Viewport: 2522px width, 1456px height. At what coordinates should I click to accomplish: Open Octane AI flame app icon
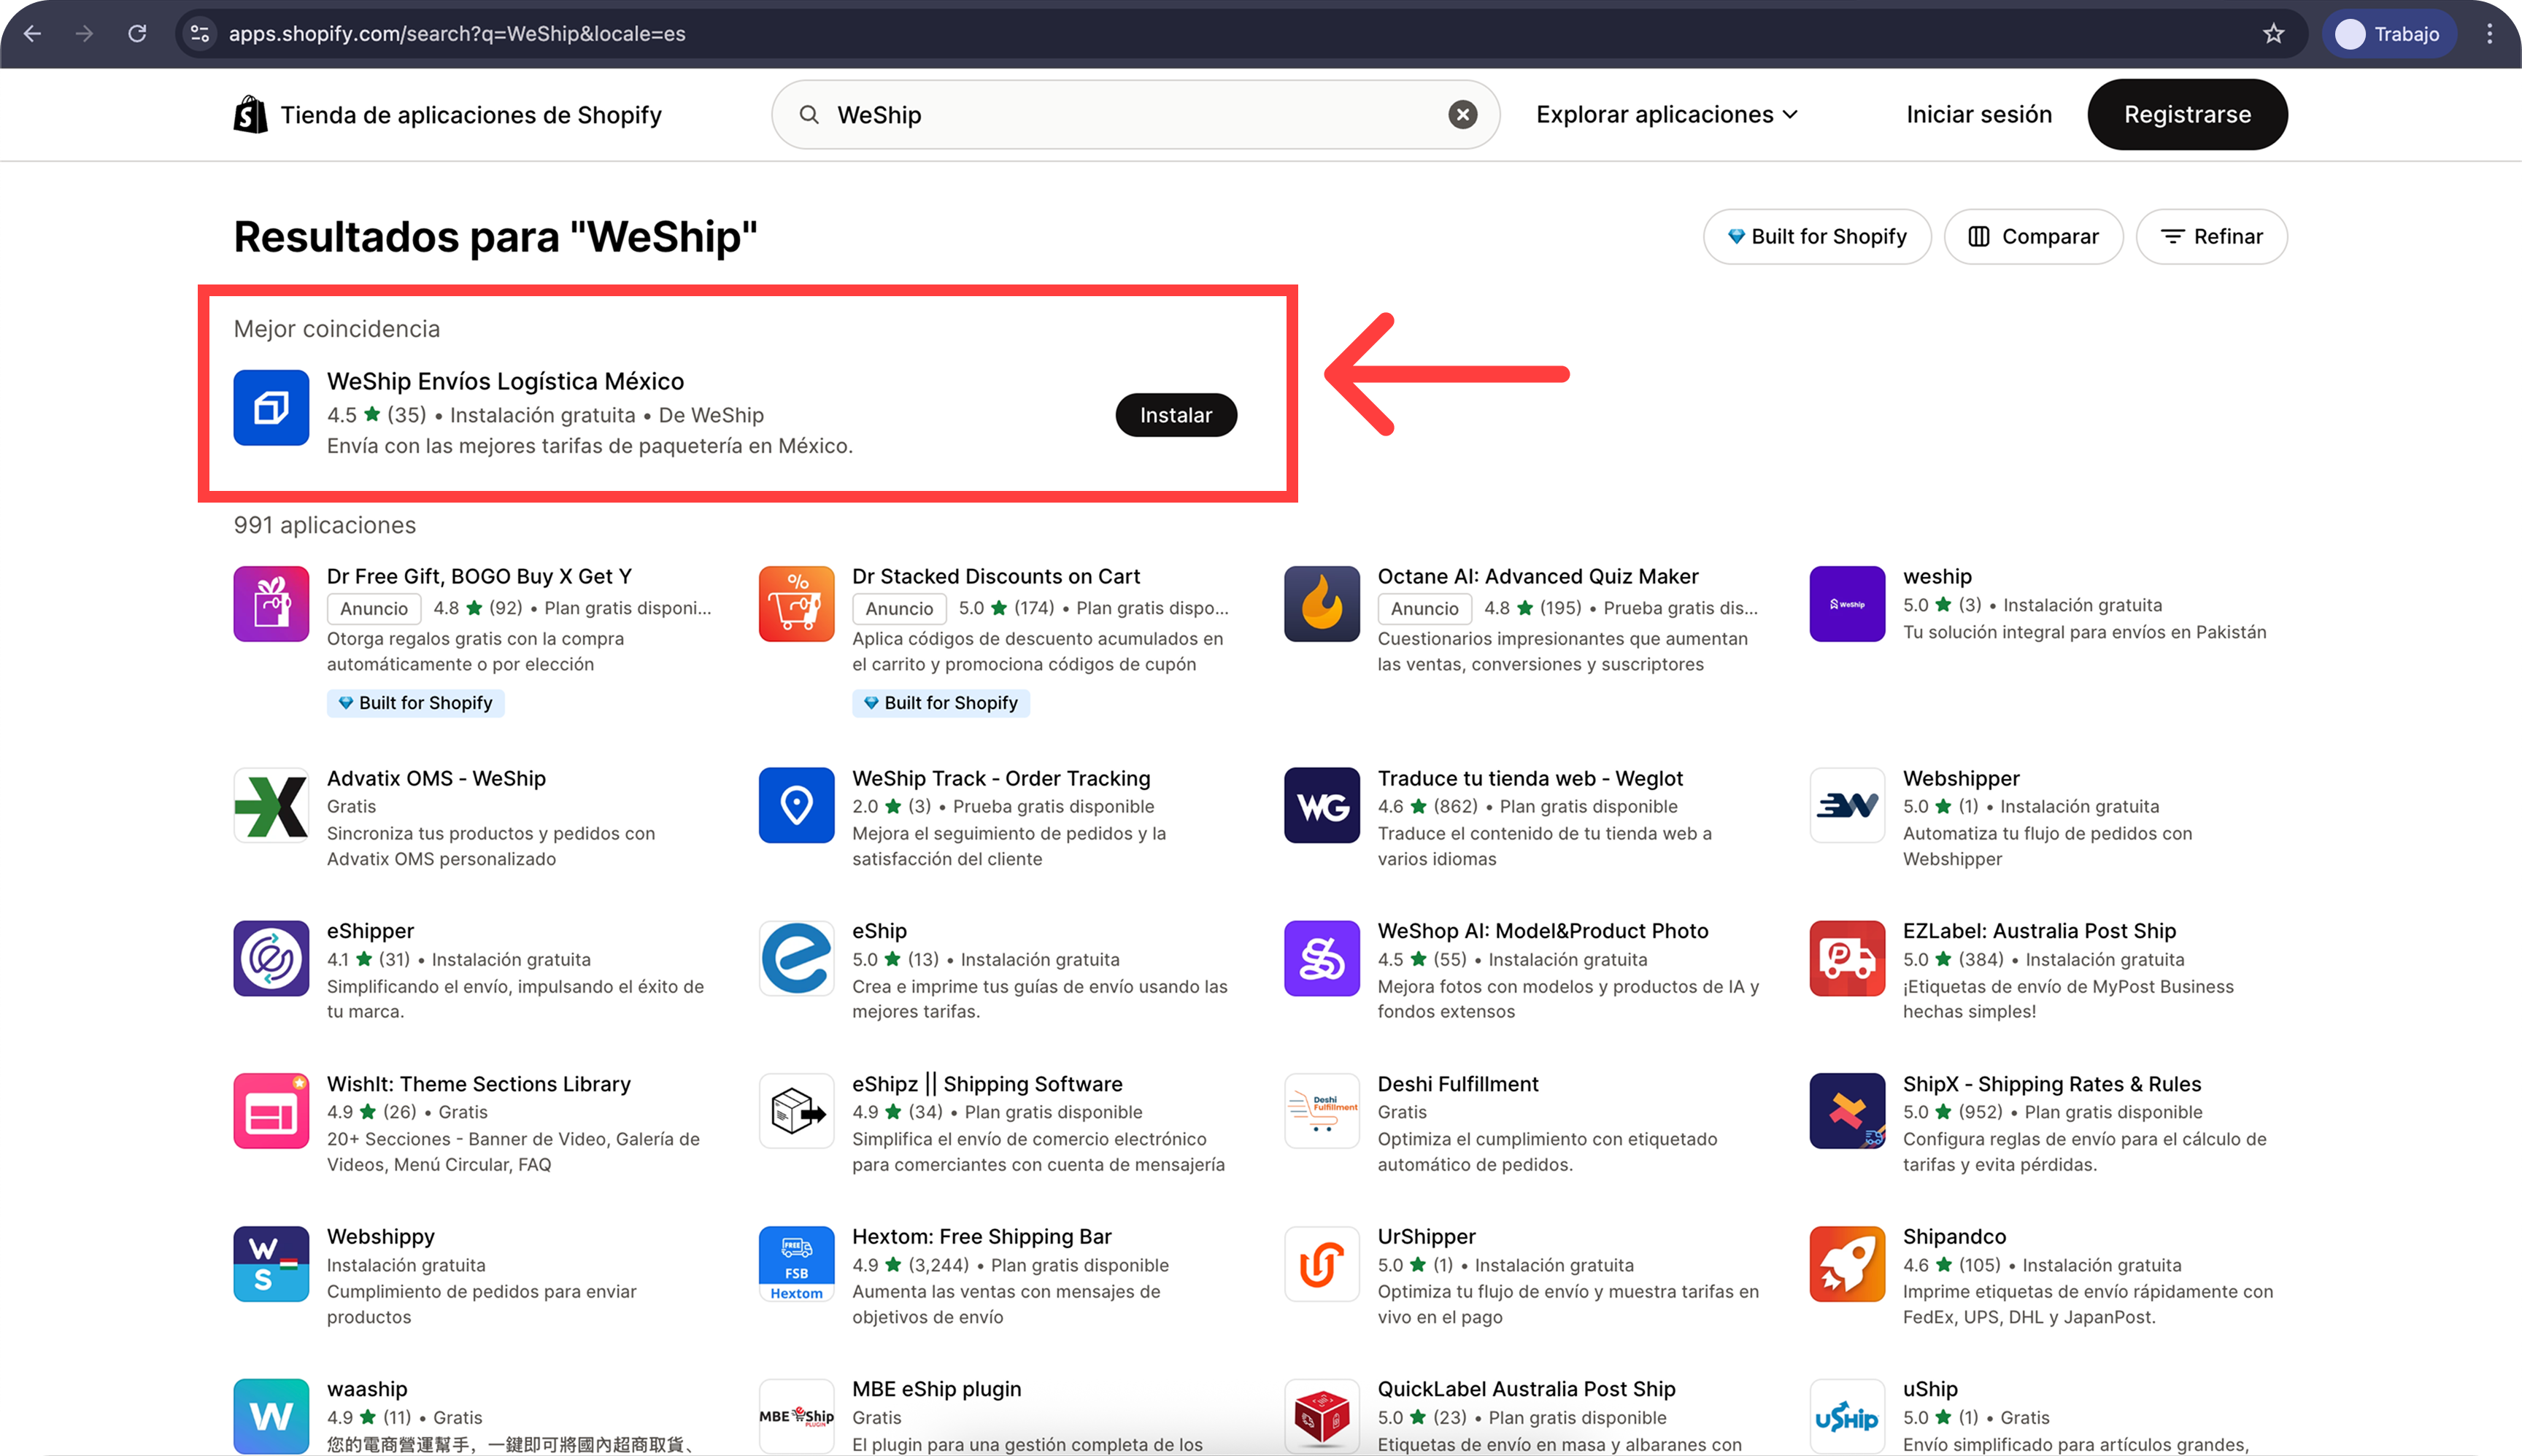point(1322,604)
